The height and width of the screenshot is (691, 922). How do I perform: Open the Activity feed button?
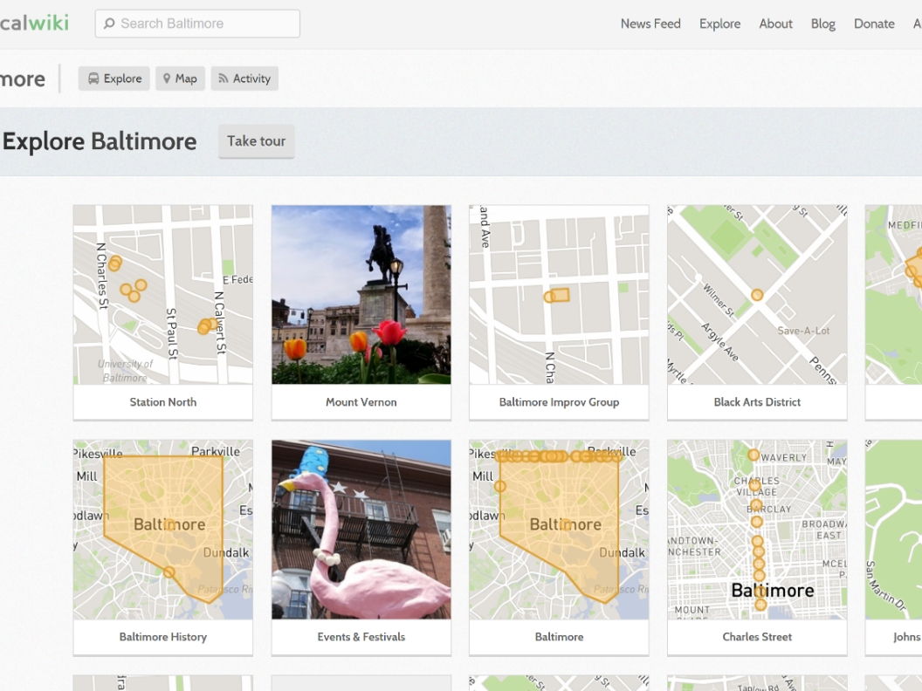tap(244, 79)
